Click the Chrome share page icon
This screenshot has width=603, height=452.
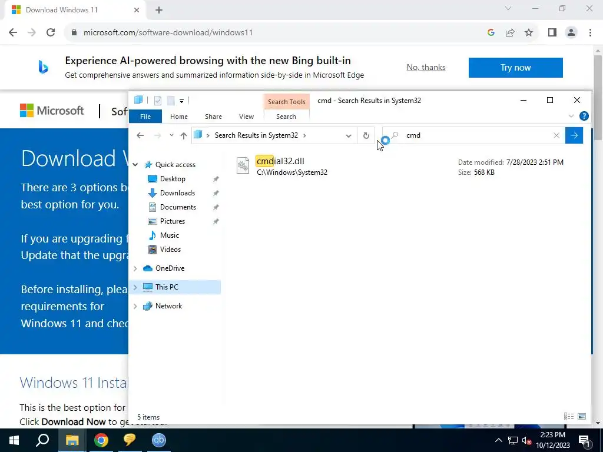click(510, 33)
